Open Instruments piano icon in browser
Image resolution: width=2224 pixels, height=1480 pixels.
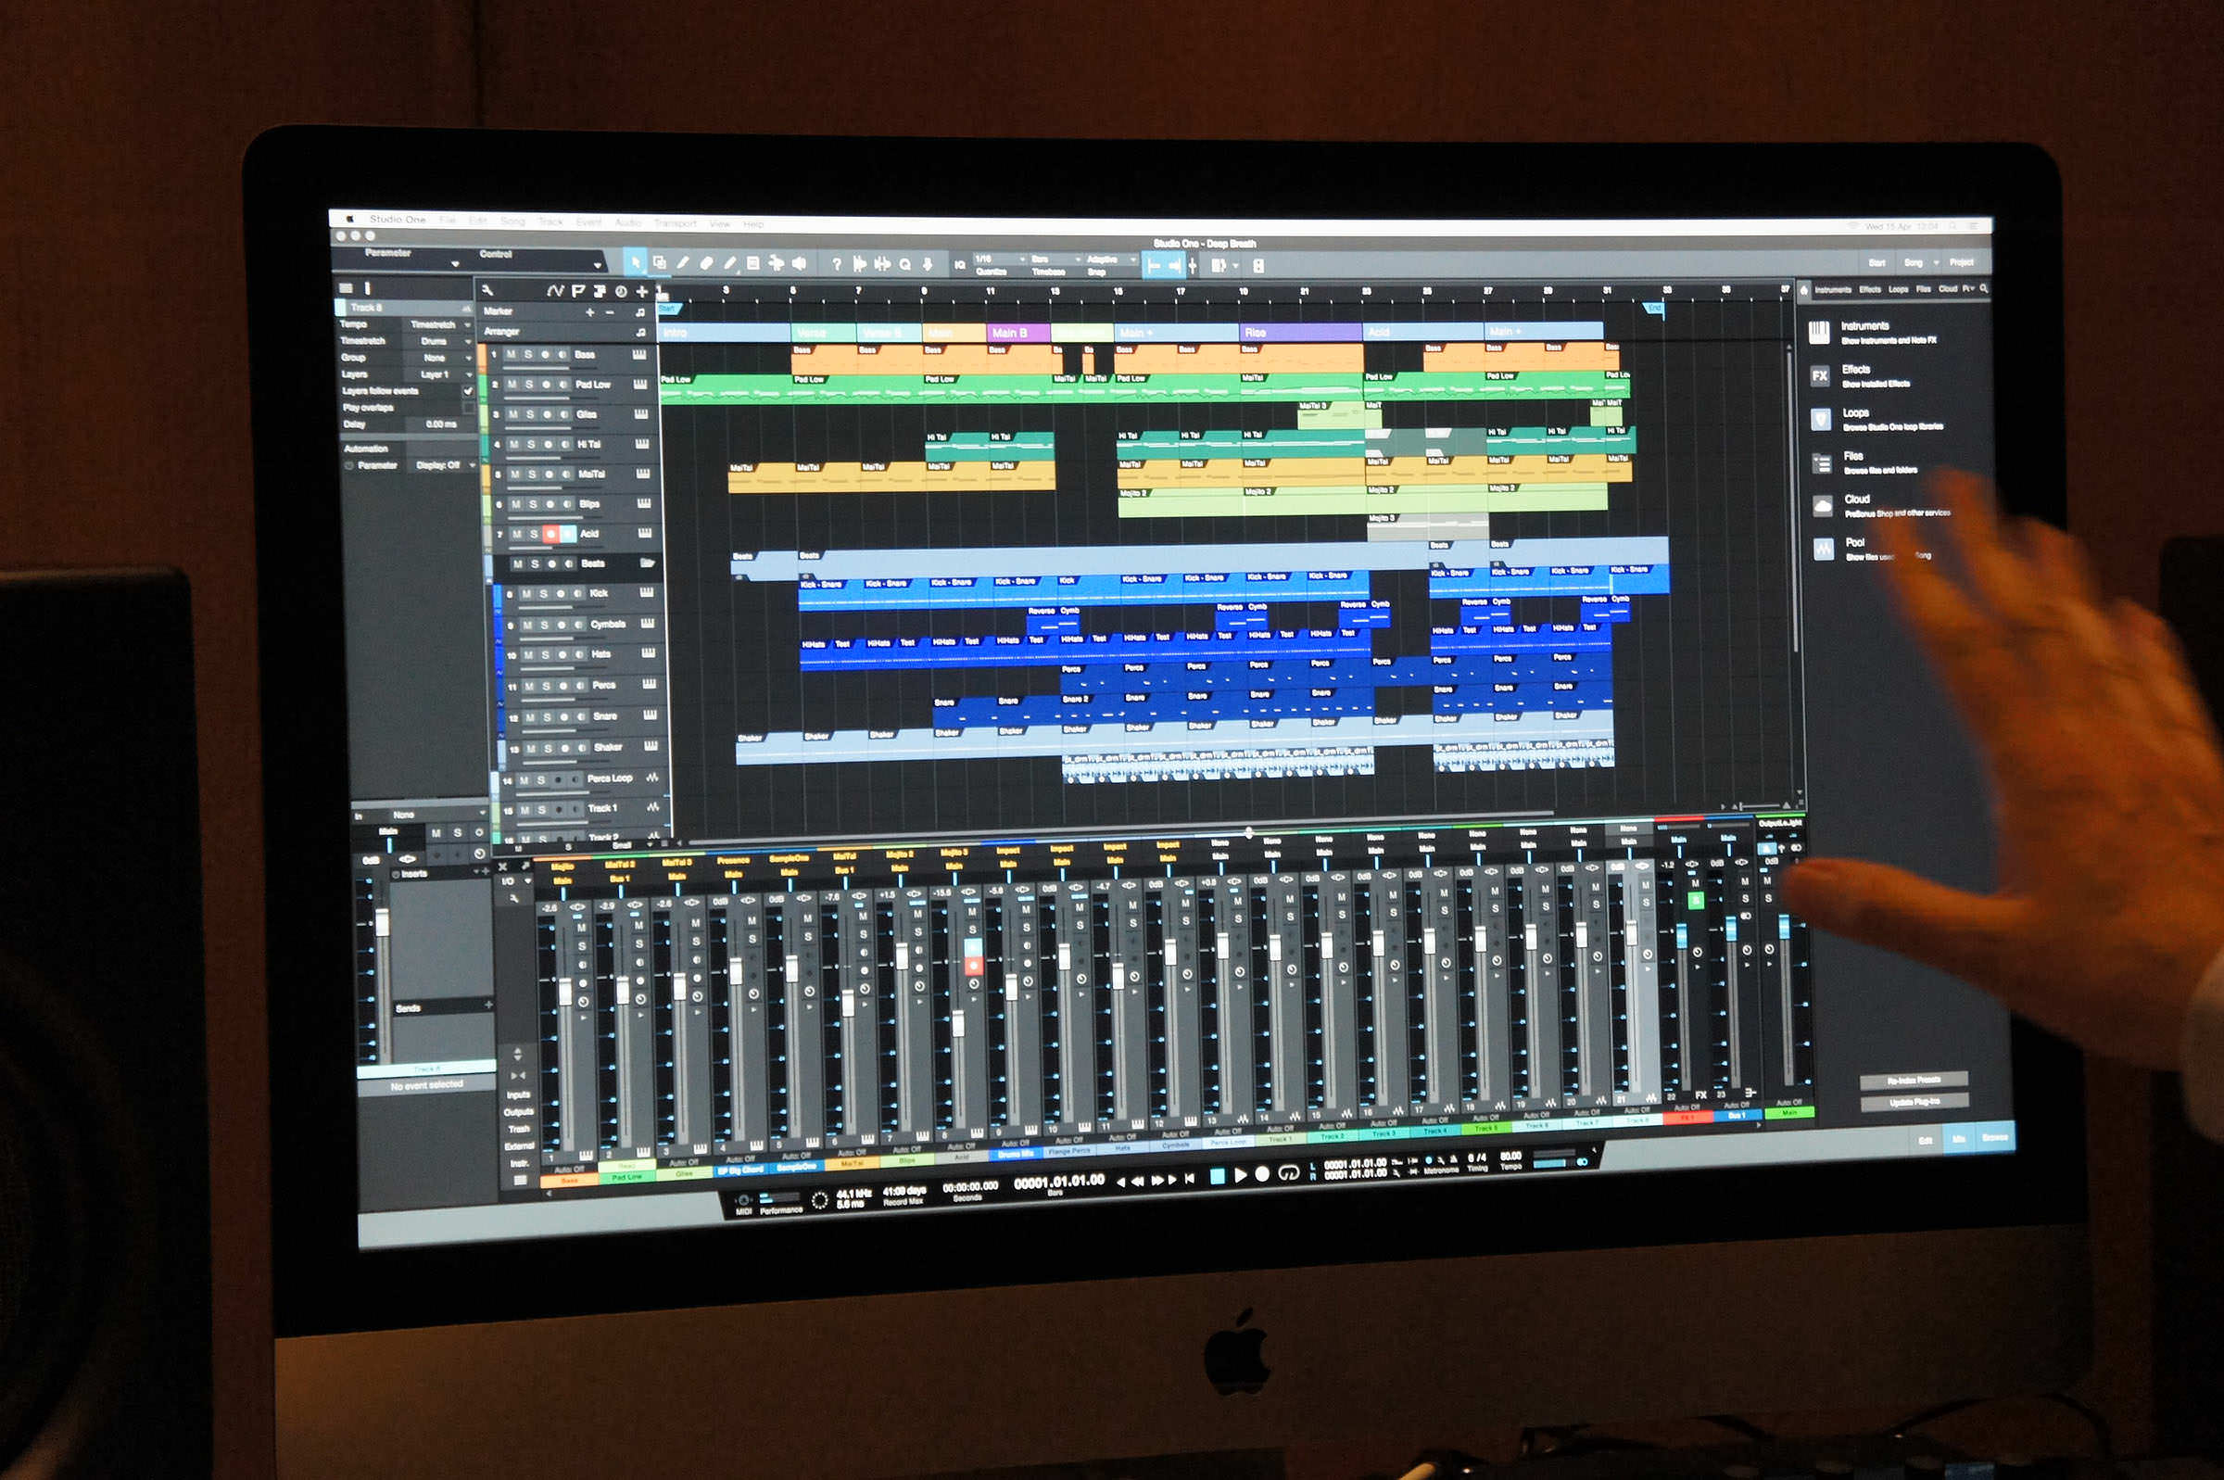coord(1819,333)
